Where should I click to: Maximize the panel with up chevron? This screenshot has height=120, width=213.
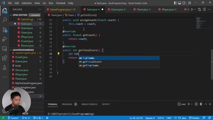(206, 104)
